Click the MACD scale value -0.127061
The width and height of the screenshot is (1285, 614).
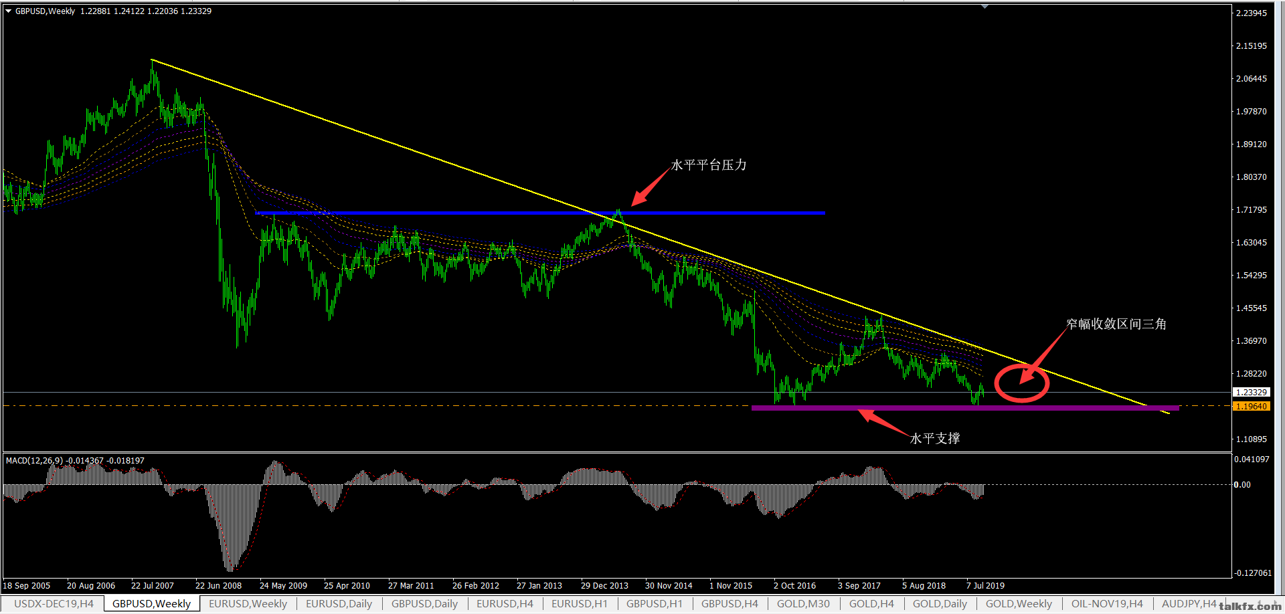[x=1253, y=573]
